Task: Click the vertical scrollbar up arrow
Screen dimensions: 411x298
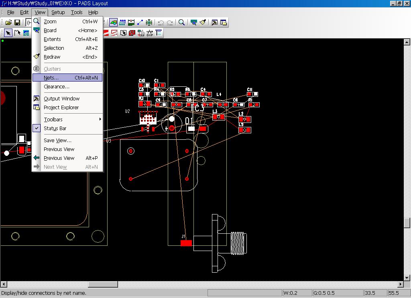Action: pos(407,42)
